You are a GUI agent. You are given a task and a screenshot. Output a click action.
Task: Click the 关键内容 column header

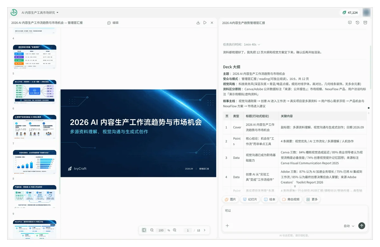point(287,116)
